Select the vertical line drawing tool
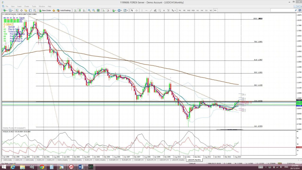The height and width of the screenshot is (170, 302). pyautogui.click(x=142, y=10)
